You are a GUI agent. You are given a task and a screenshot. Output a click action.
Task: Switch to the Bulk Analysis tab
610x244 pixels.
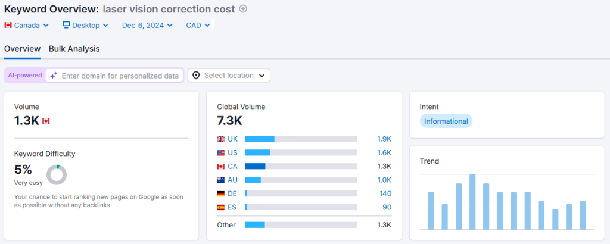click(74, 49)
